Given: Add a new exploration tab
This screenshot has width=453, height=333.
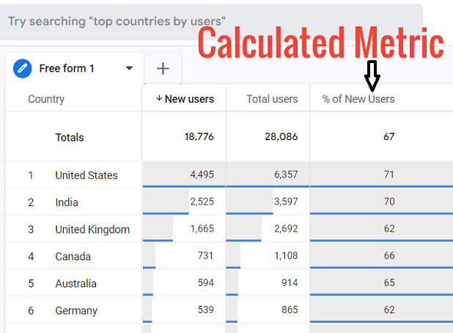Looking at the screenshot, I should [163, 68].
